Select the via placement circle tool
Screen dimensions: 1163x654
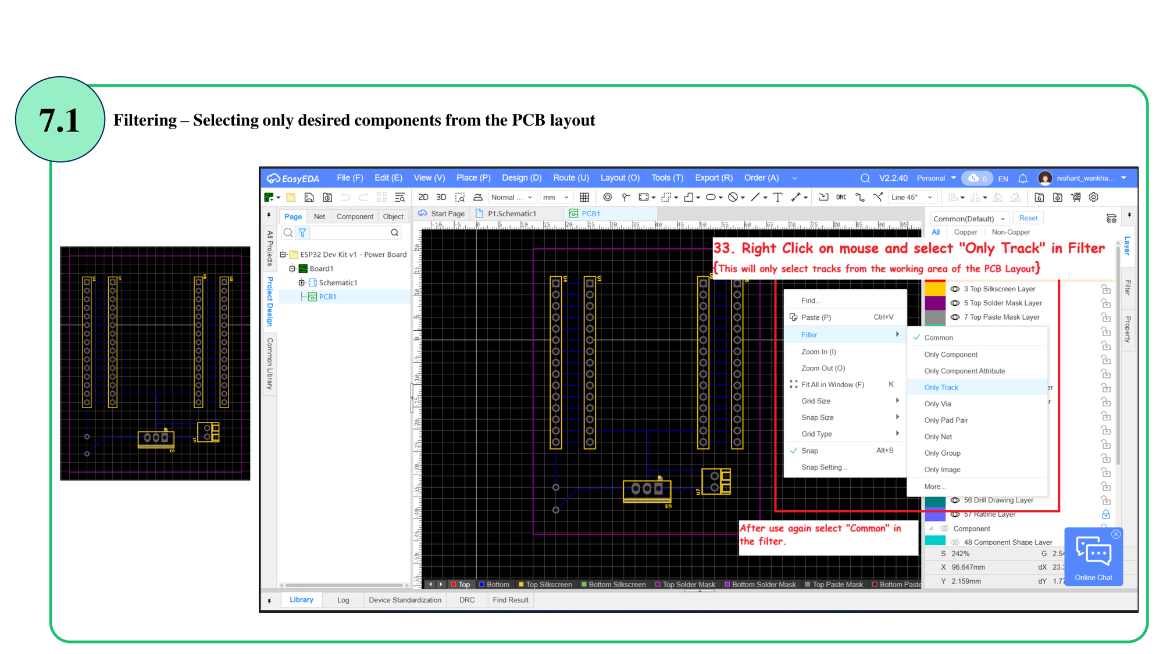(x=608, y=197)
